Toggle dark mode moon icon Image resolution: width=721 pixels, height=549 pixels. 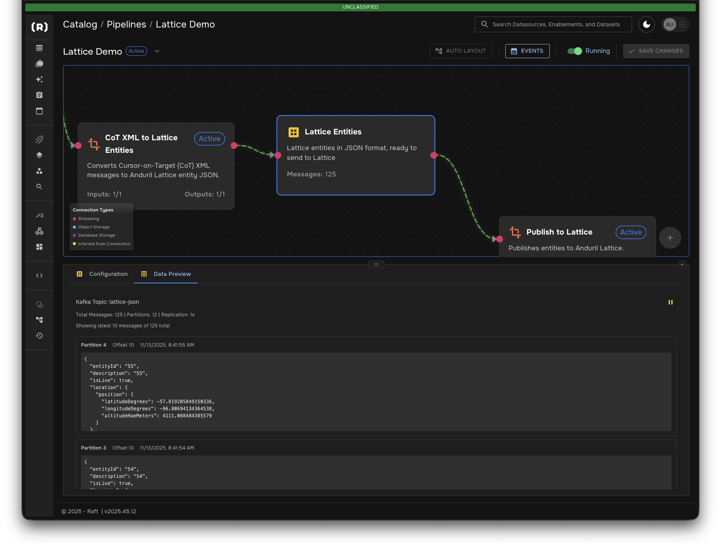pos(647,24)
